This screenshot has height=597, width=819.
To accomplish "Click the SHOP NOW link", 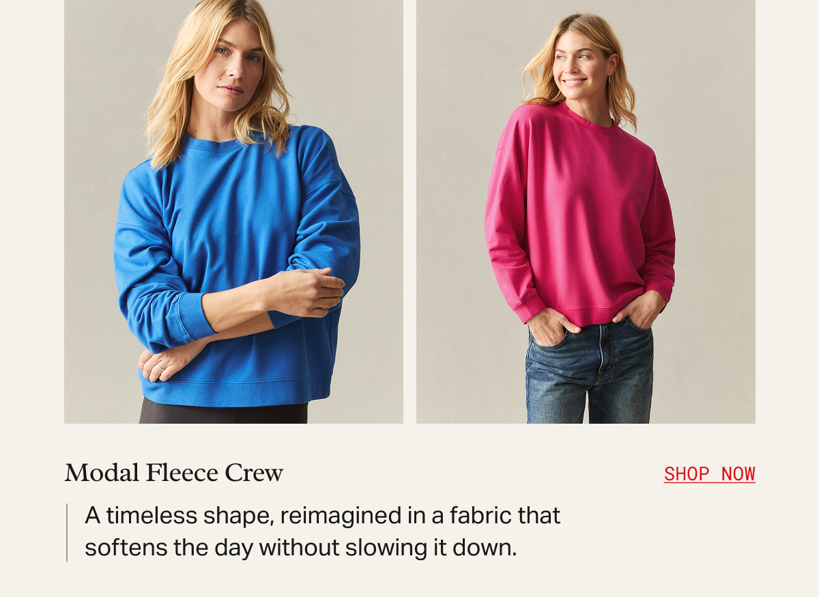I will coord(709,474).
